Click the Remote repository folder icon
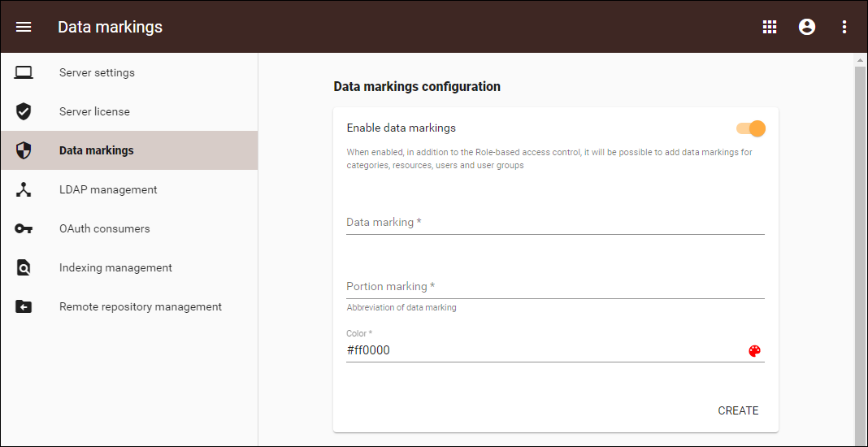 pyautogui.click(x=24, y=306)
